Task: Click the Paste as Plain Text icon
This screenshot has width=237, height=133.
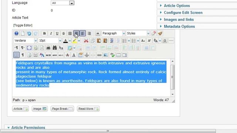Action: (105, 41)
